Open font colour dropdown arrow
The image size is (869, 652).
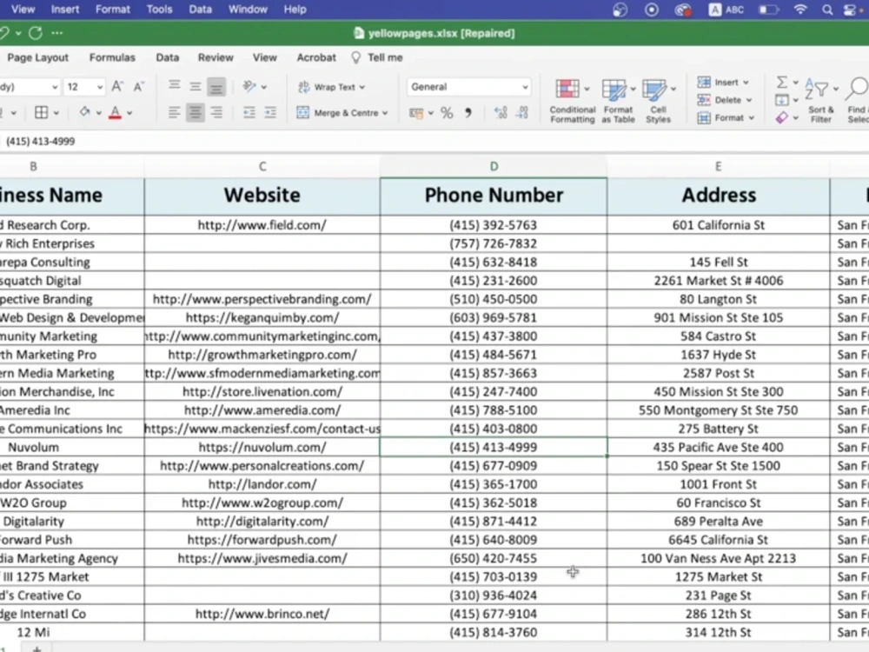point(129,113)
